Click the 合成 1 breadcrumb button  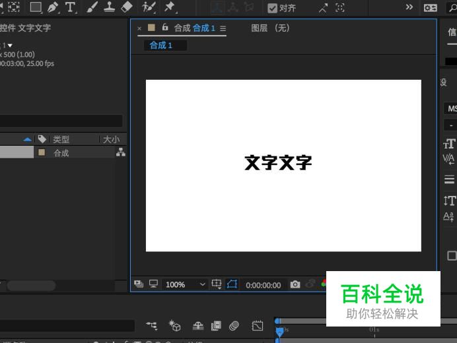[x=165, y=46]
